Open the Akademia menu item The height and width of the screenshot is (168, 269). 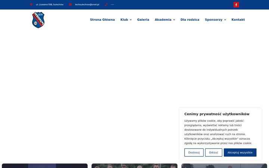(x=163, y=20)
